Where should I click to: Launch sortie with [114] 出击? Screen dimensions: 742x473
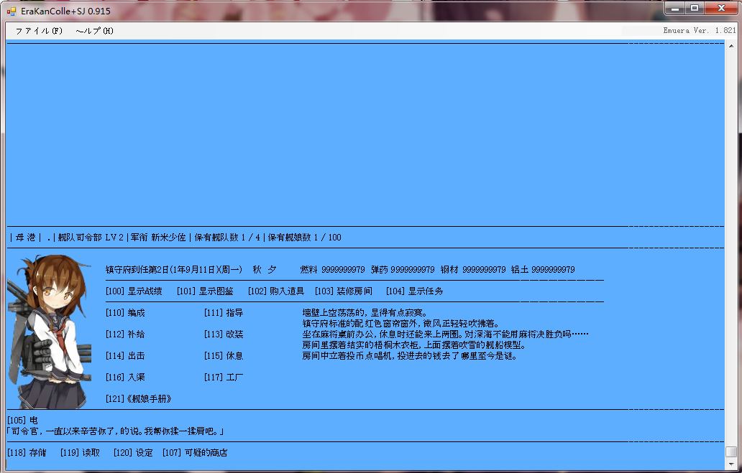coord(125,356)
